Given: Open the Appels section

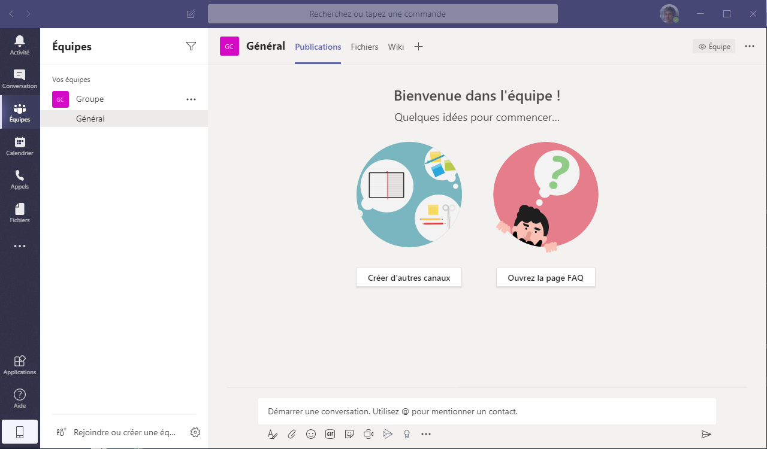Looking at the screenshot, I should [x=20, y=179].
